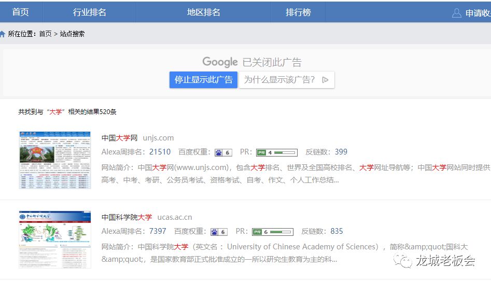Open the 首页 navigation tab
This screenshot has height=282, width=491.
click(x=20, y=12)
